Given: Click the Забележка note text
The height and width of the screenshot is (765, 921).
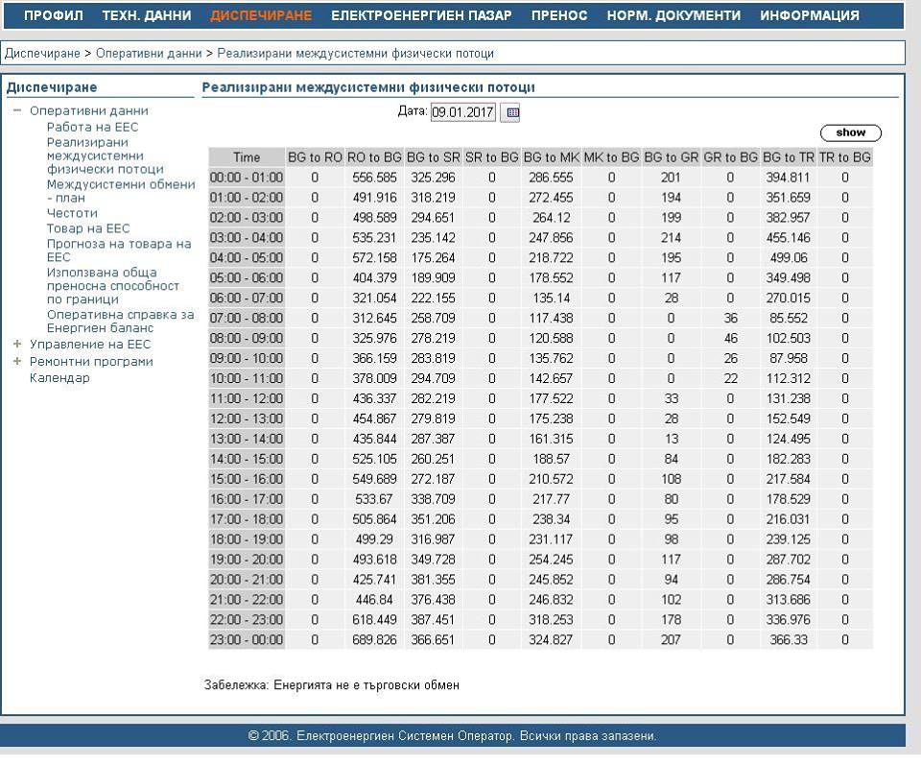Looking at the screenshot, I should (332, 685).
